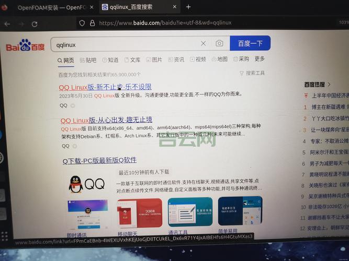Open result QQ Linux版-从心出发·趣无止境

tap(106, 120)
